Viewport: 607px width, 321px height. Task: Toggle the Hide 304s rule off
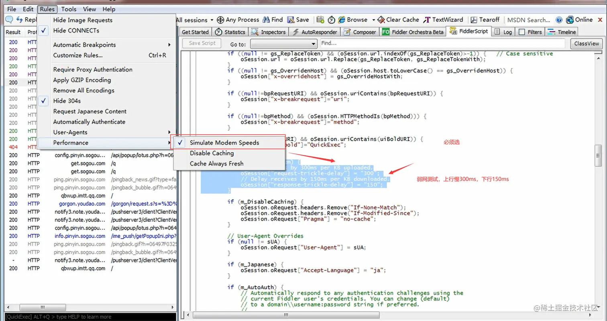tap(107, 101)
